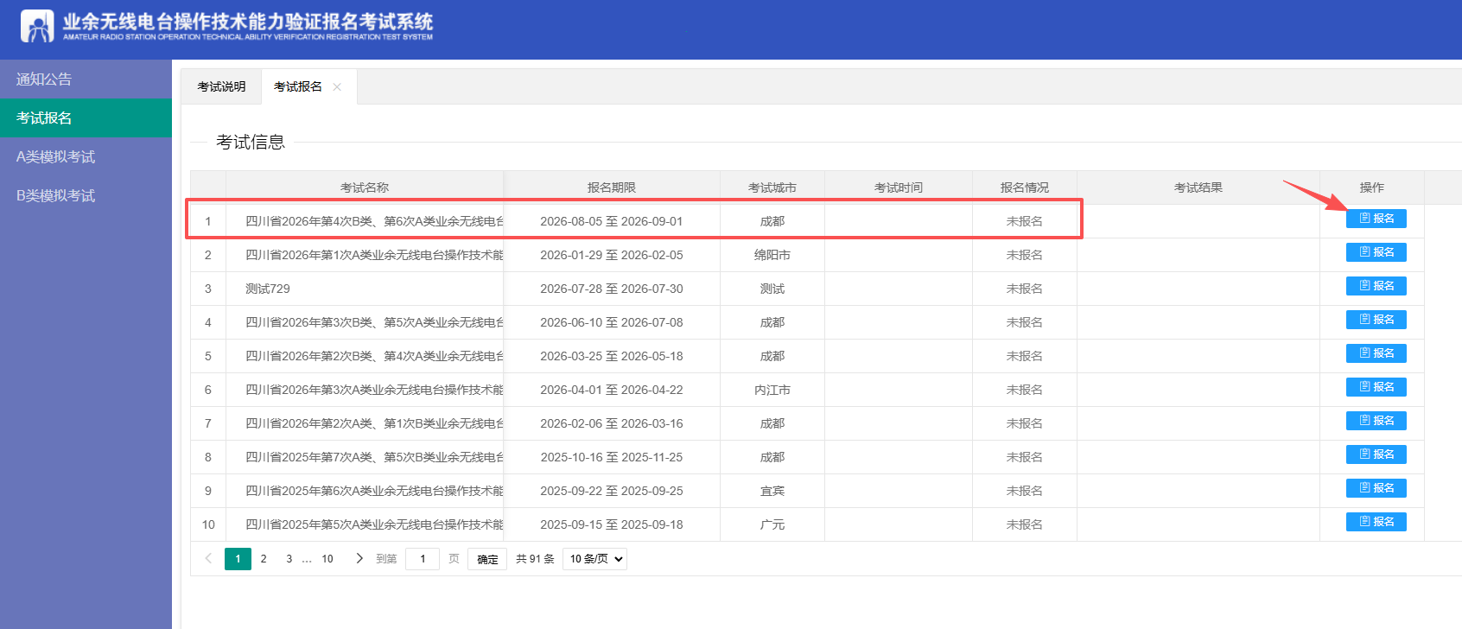Viewport: 1462px width, 629px height.
Task: Click 报名 button for the 内江市 exam
Action: (1376, 387)
